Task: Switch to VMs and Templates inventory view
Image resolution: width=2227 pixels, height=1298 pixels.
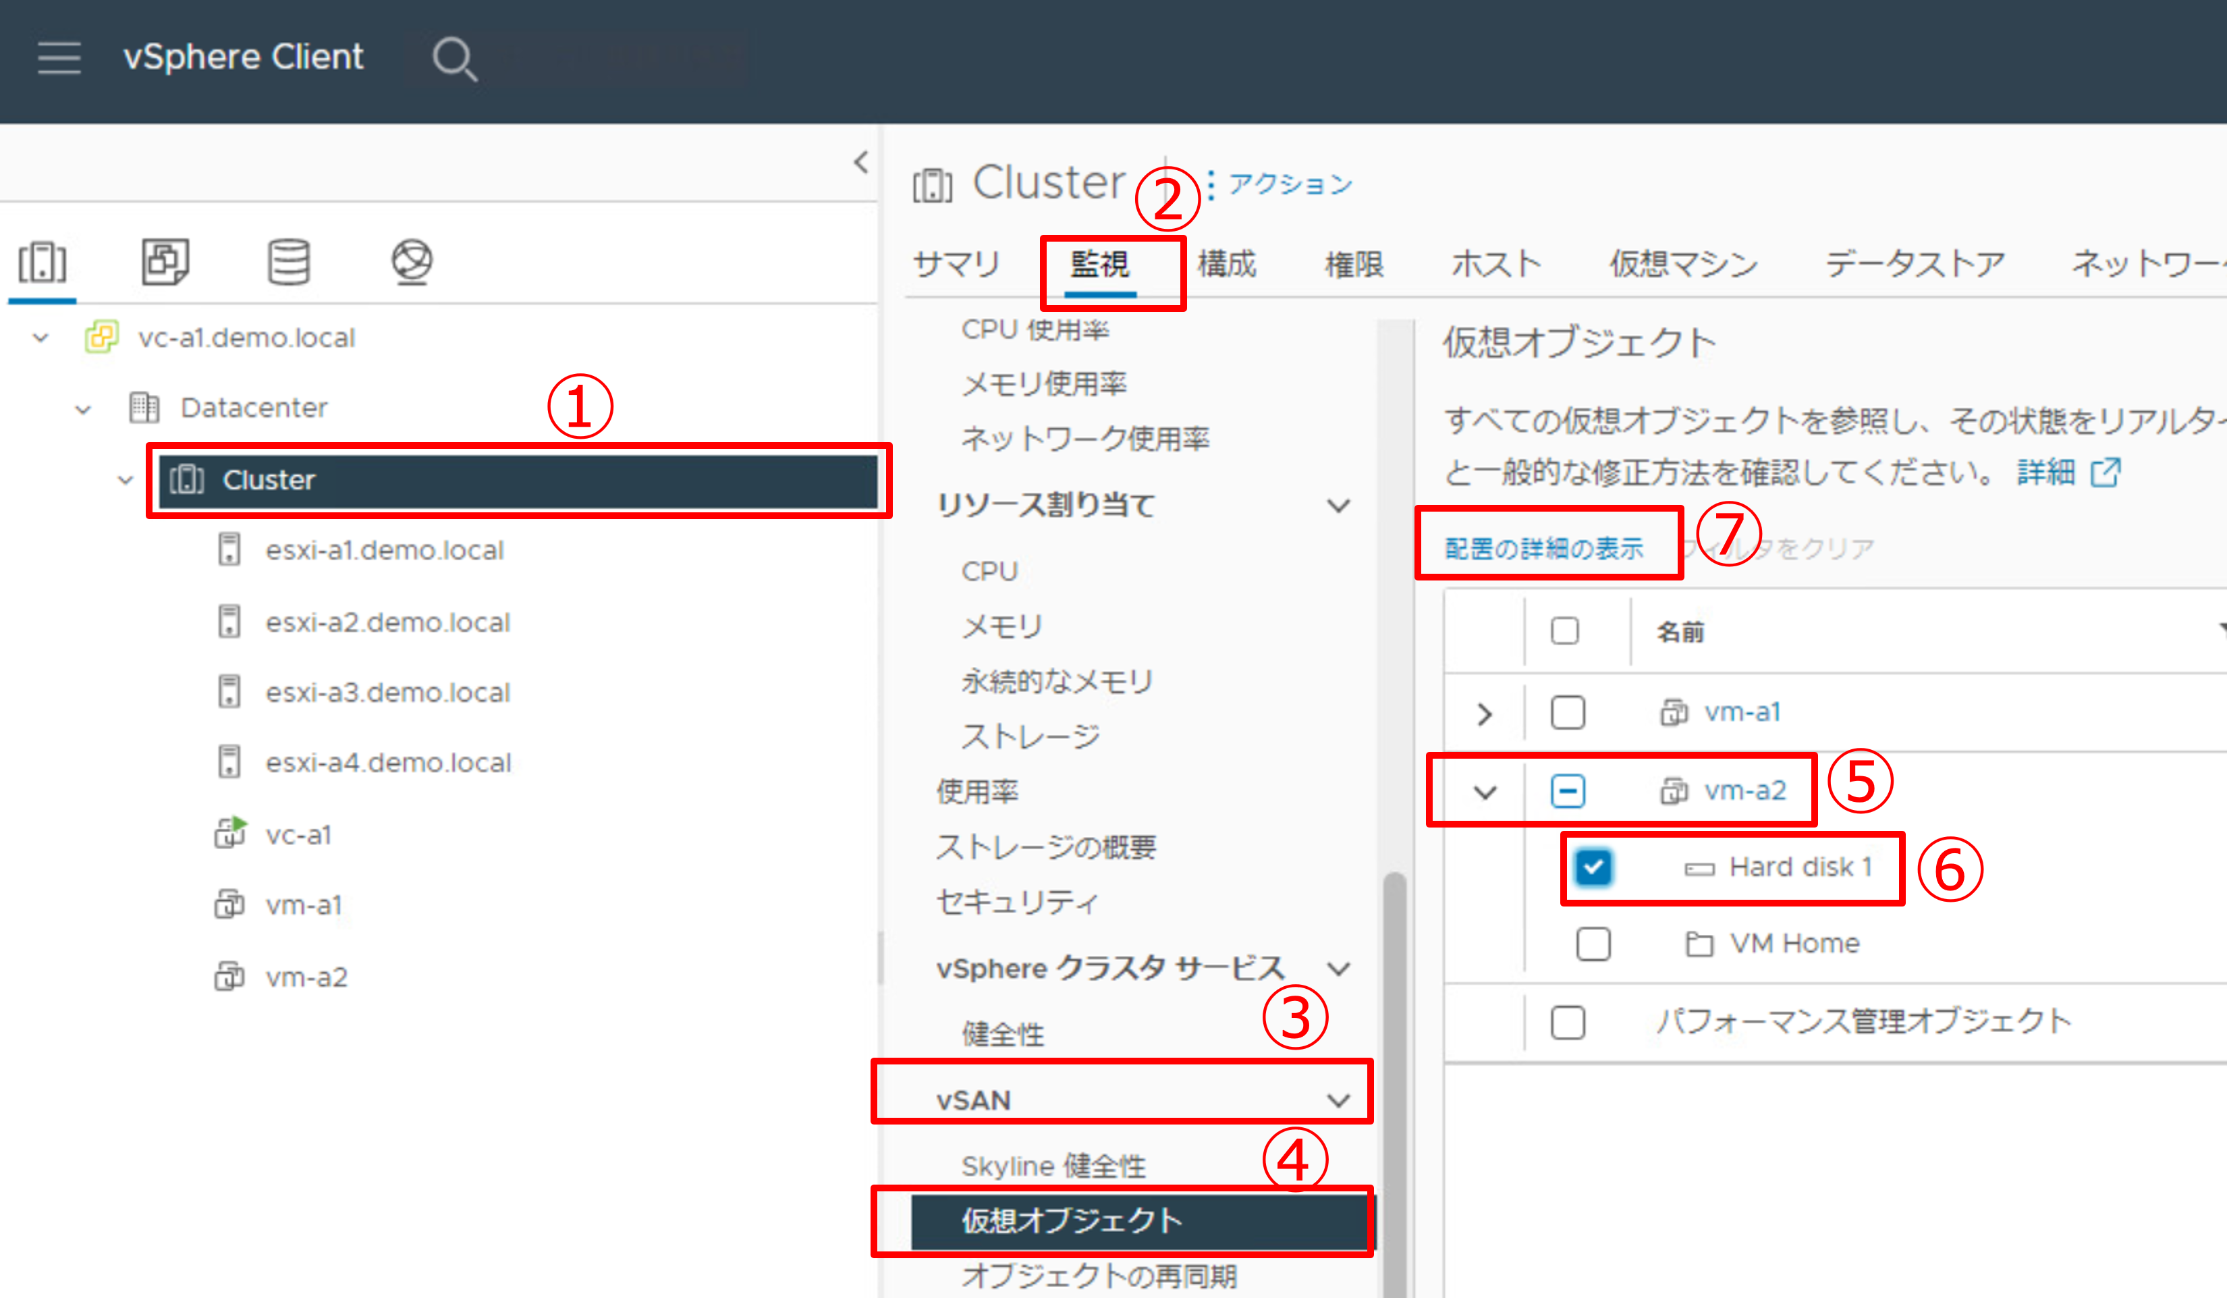Action: coord(165,262)
